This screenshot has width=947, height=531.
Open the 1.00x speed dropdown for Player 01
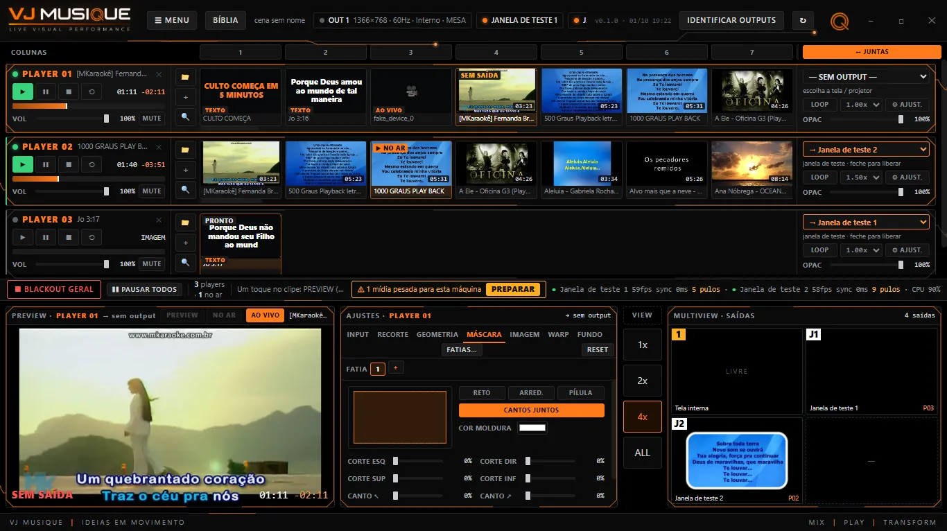pyautogui.click(x=861, y=105)
